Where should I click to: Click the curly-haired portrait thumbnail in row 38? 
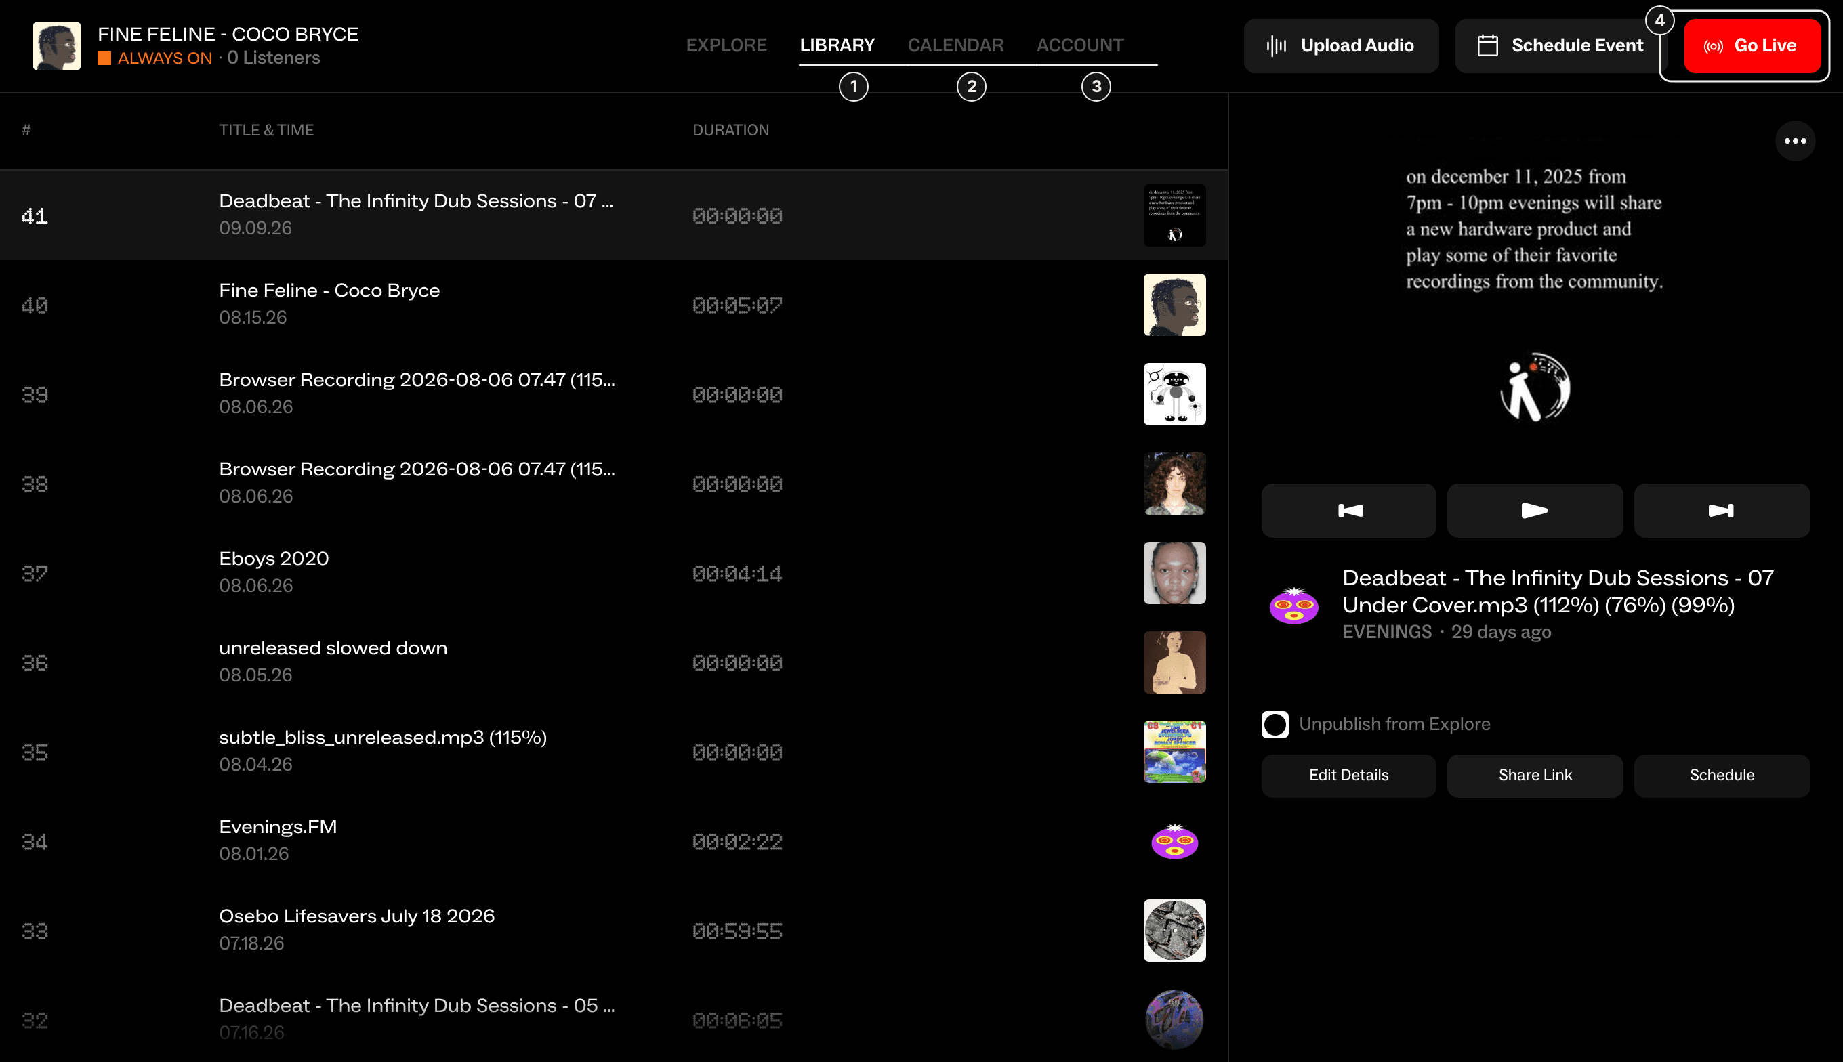[1174, 484]
